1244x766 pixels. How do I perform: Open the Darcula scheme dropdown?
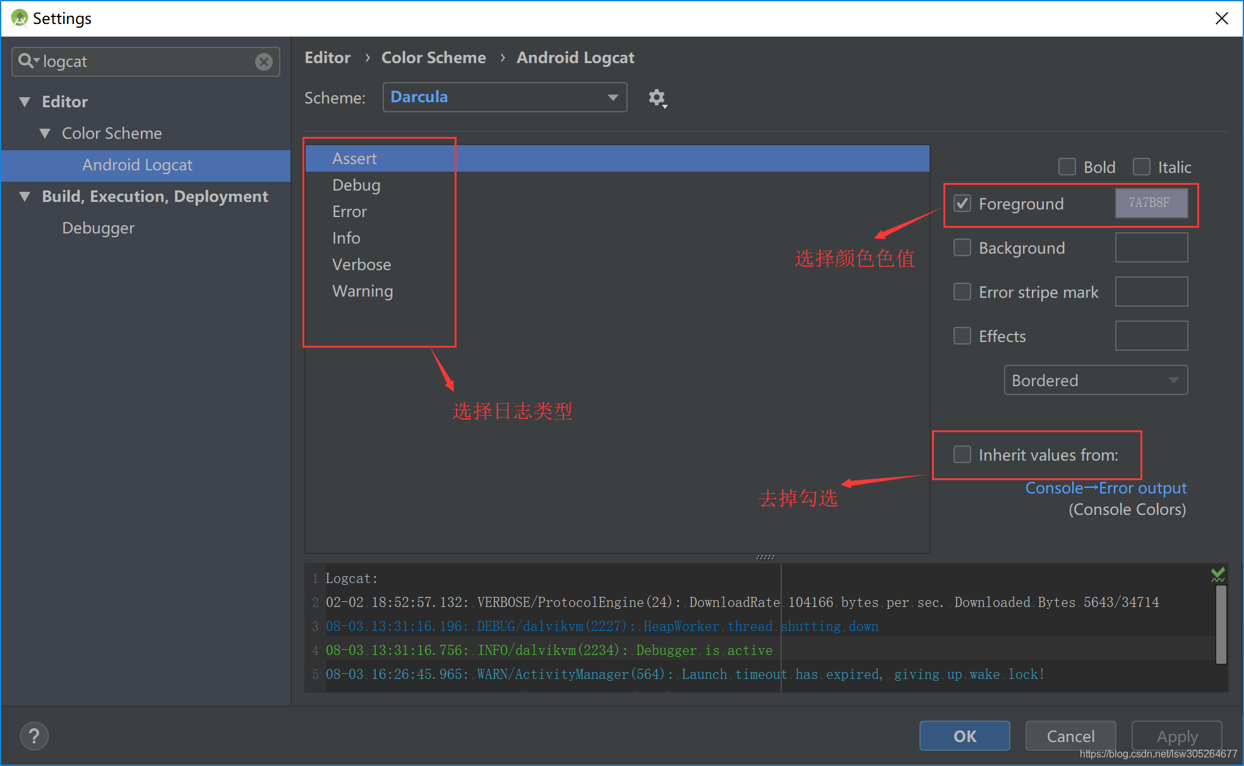click(505, 97)
